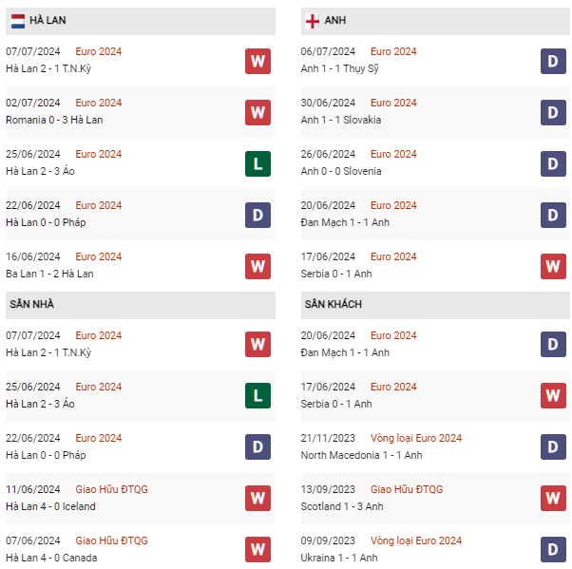Click D badge for Anh 0-0 Slovenia

tap(553, 163)
